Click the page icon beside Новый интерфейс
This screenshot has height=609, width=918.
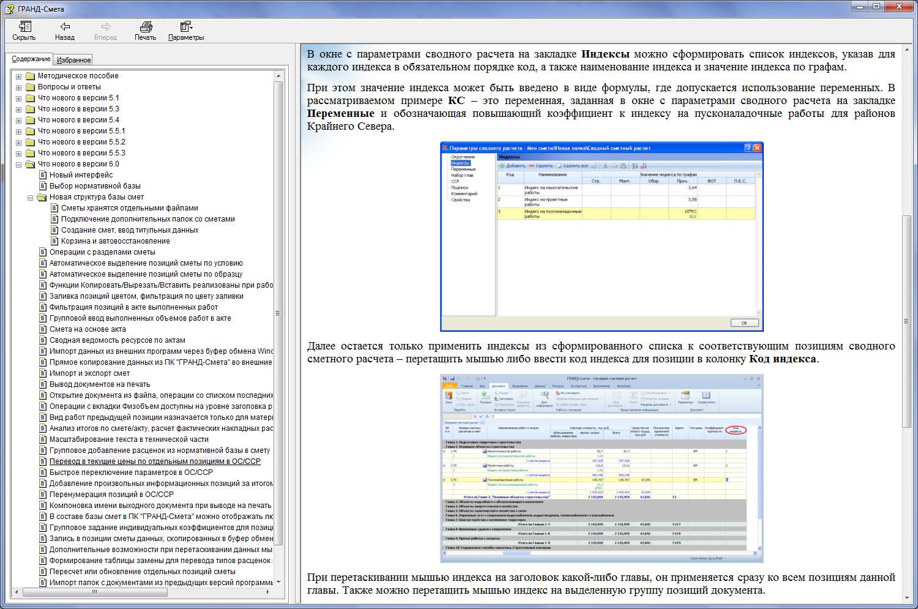(x=42, y=175)
